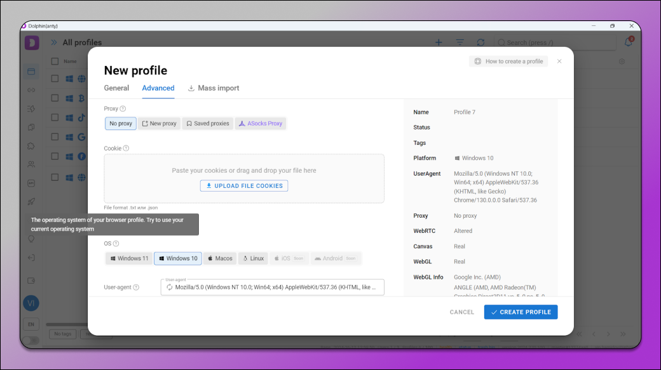Screen dimensions: 661x370
Task: Expand the sidebar with the double chevron
Action: pos(54,43)
